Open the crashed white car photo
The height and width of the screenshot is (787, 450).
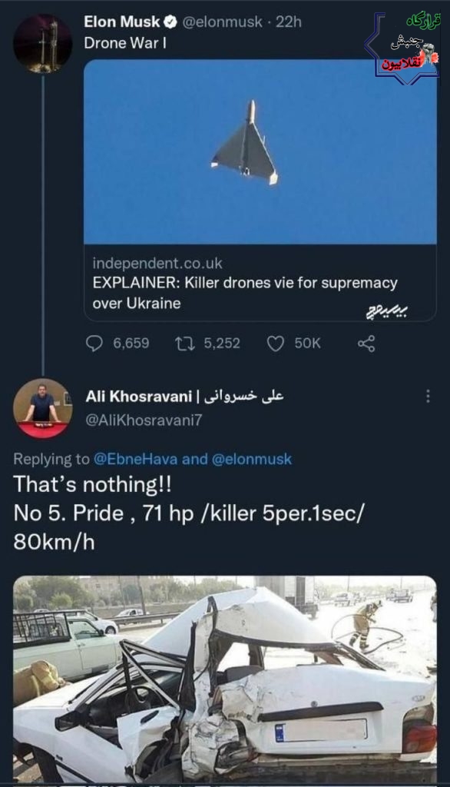225,679
